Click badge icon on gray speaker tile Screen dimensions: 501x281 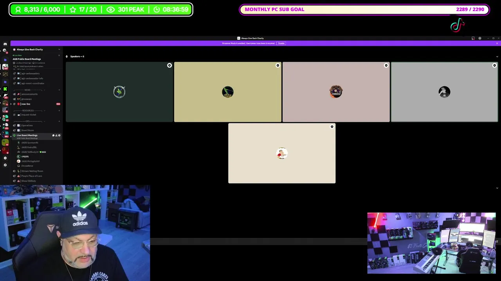point(494,66)
